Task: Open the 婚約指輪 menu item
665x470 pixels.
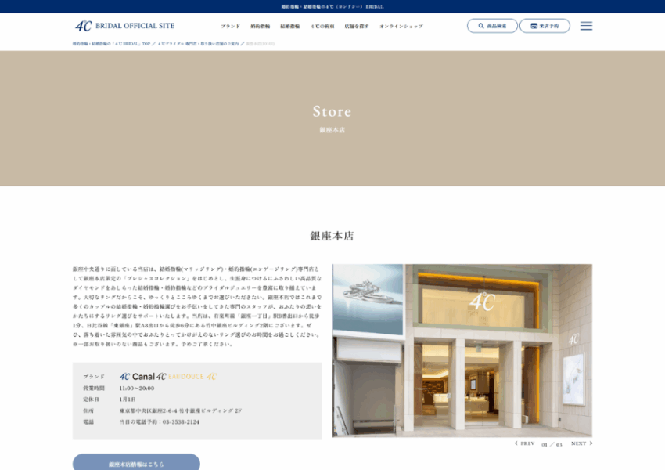Action: point(260,26)
